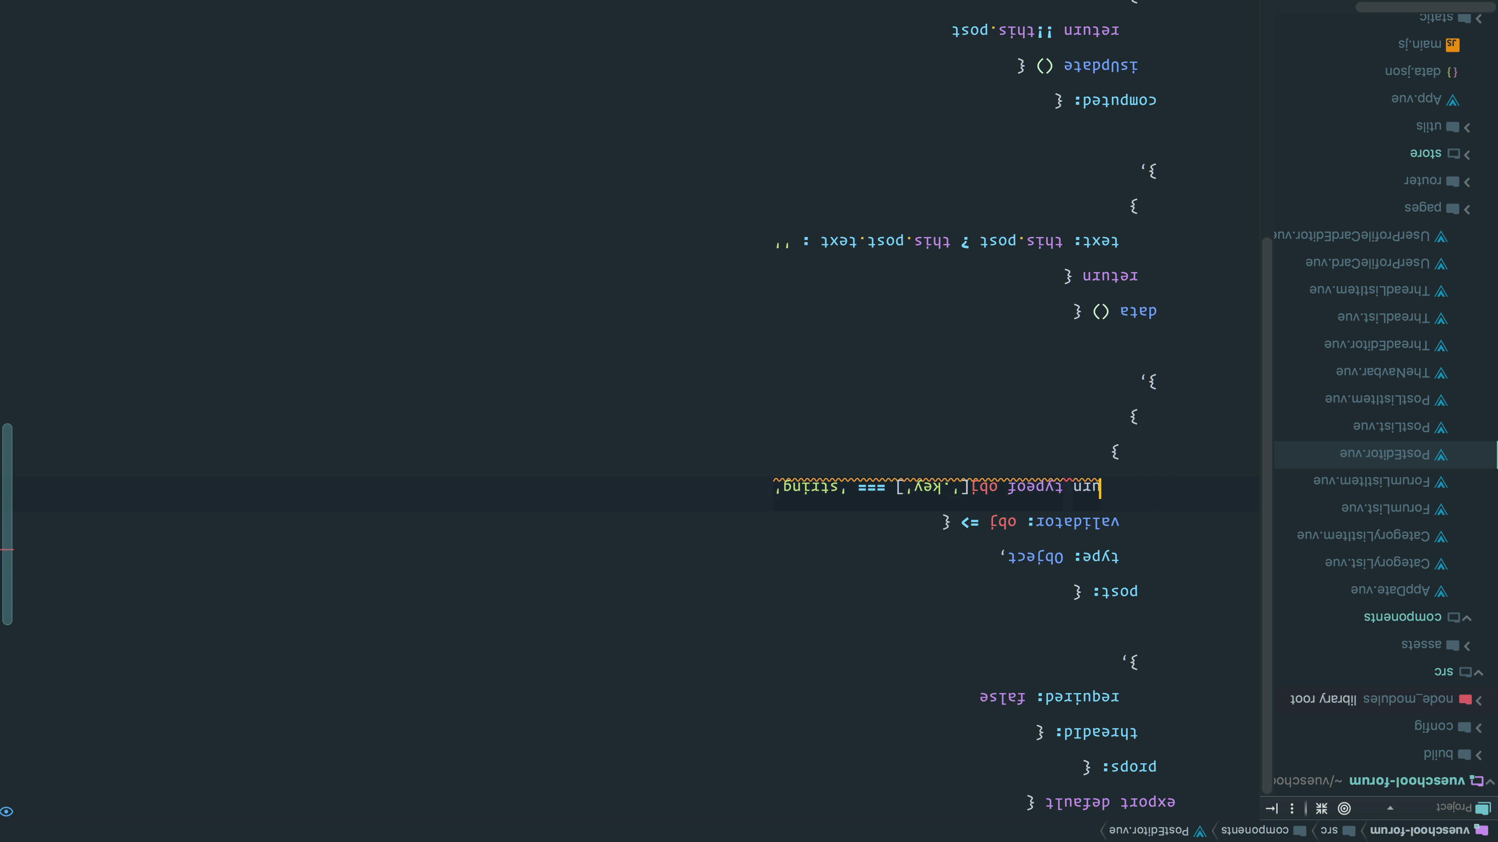Click the eye inspection widget icon in editor
This screenshot has width=1498, height=842.
click(x=6, y=812)
